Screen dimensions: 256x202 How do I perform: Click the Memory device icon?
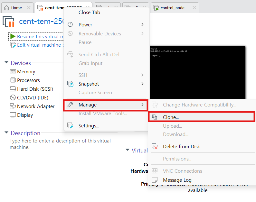tap(13, 71)
